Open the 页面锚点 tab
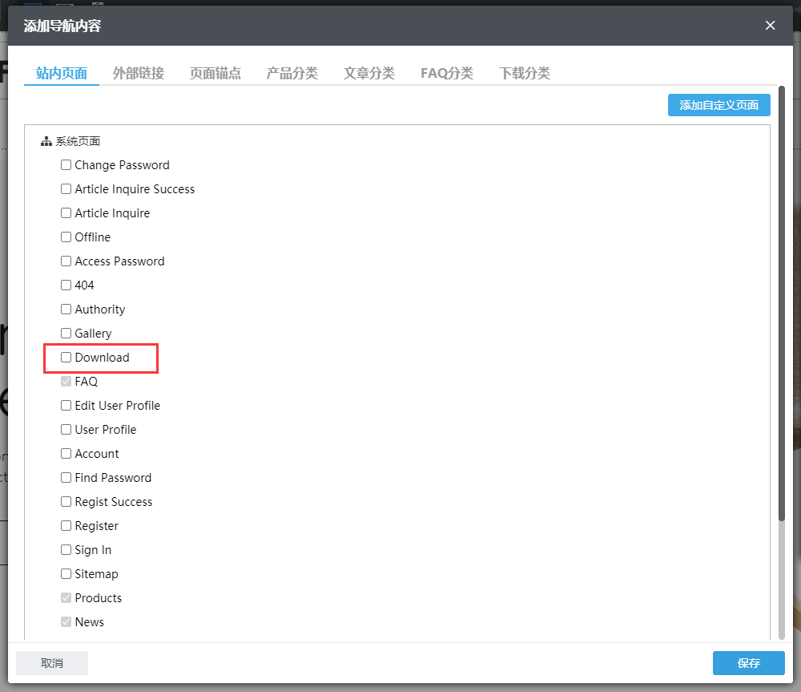This screenshot has height=692, width=801. click(x=215, y=73)
